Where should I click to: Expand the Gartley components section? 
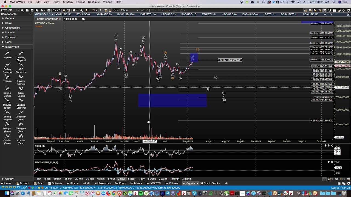pyautogui.click(x=16, y=179)
